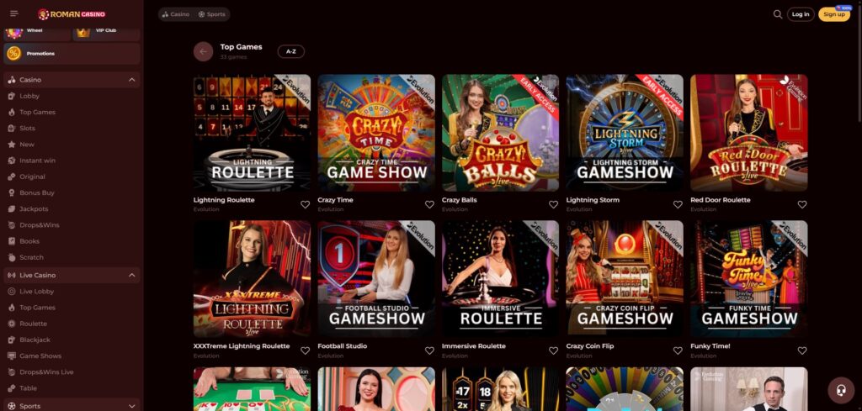
Task: Open the Crazy Time game thumbnail
Action: 376,133
